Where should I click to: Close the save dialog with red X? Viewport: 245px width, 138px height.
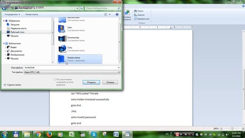117,2
